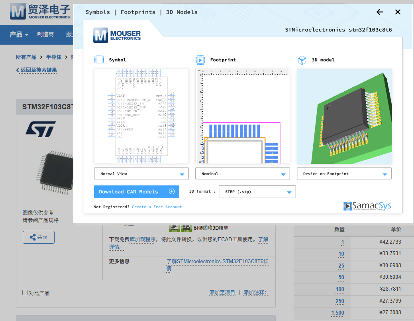Click the Mouser Electronics logo in dialog
This screenshot has width=414, height=321.
click(x=117, y=35)
